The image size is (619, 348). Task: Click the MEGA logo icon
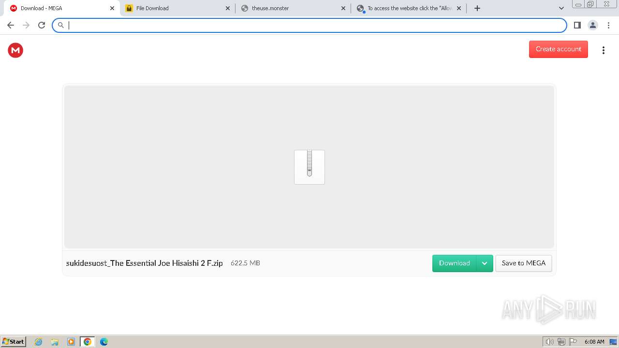[x=15, y=50]
